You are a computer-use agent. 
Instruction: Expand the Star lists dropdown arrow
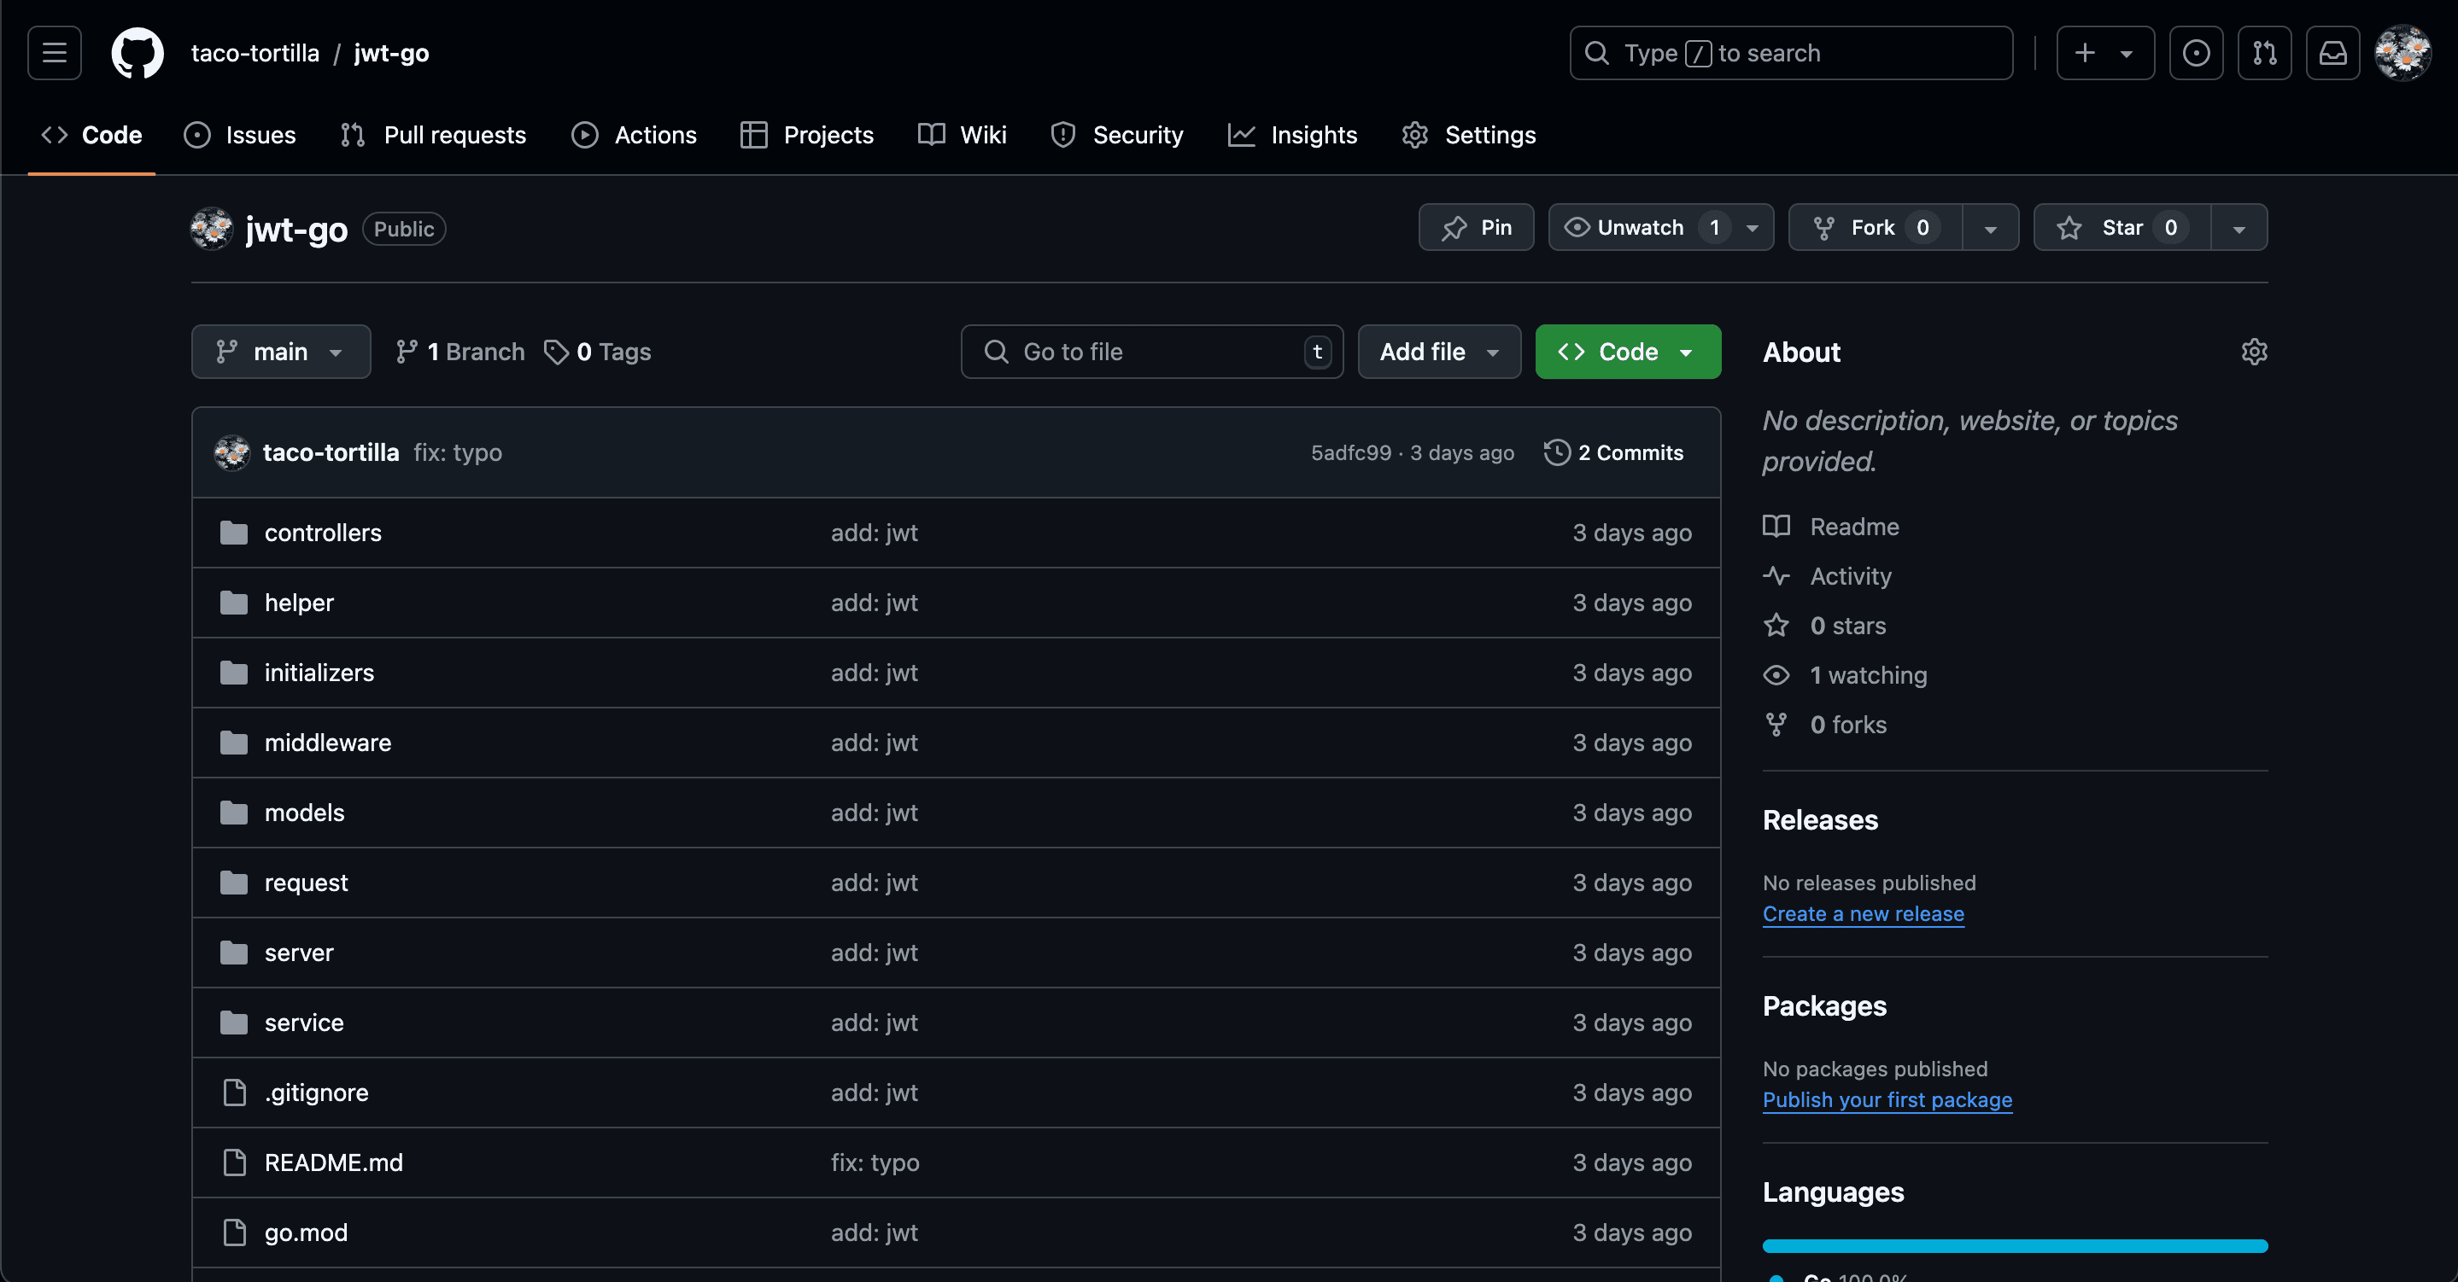coord(2239,228)
